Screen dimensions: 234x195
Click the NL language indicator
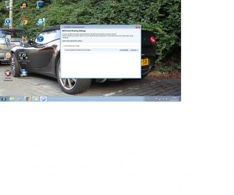pyautogui.click(x=149, y=99)
